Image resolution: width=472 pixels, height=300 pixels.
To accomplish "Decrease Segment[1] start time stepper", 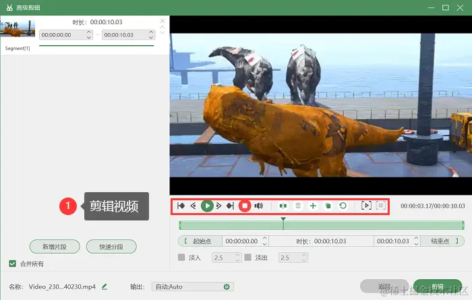I will tap(89, 37).
